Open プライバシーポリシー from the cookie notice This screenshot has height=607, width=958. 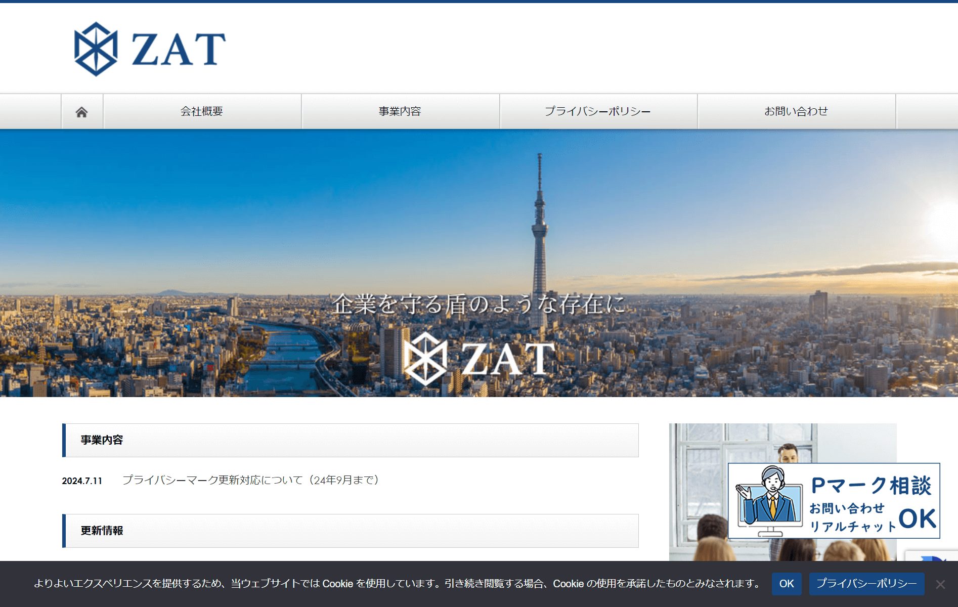(866, 584)
